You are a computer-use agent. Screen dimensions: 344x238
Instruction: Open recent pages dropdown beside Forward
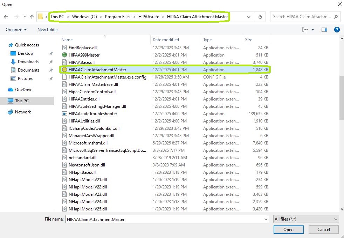coord(25,17)
